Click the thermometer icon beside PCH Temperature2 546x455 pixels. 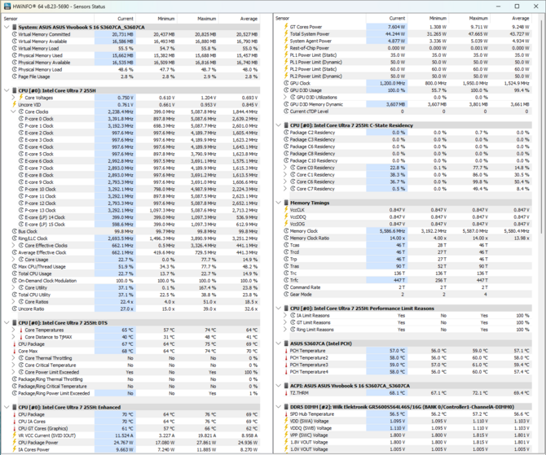286,357
